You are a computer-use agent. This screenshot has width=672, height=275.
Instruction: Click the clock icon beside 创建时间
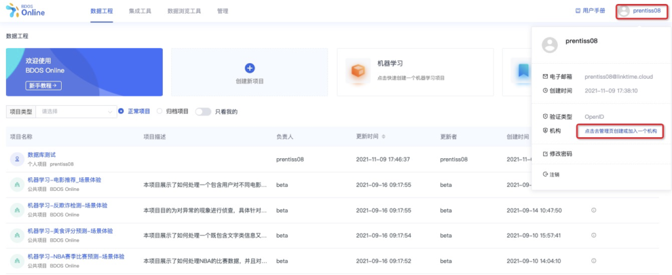pyautogui.click(x=545, y=91)
